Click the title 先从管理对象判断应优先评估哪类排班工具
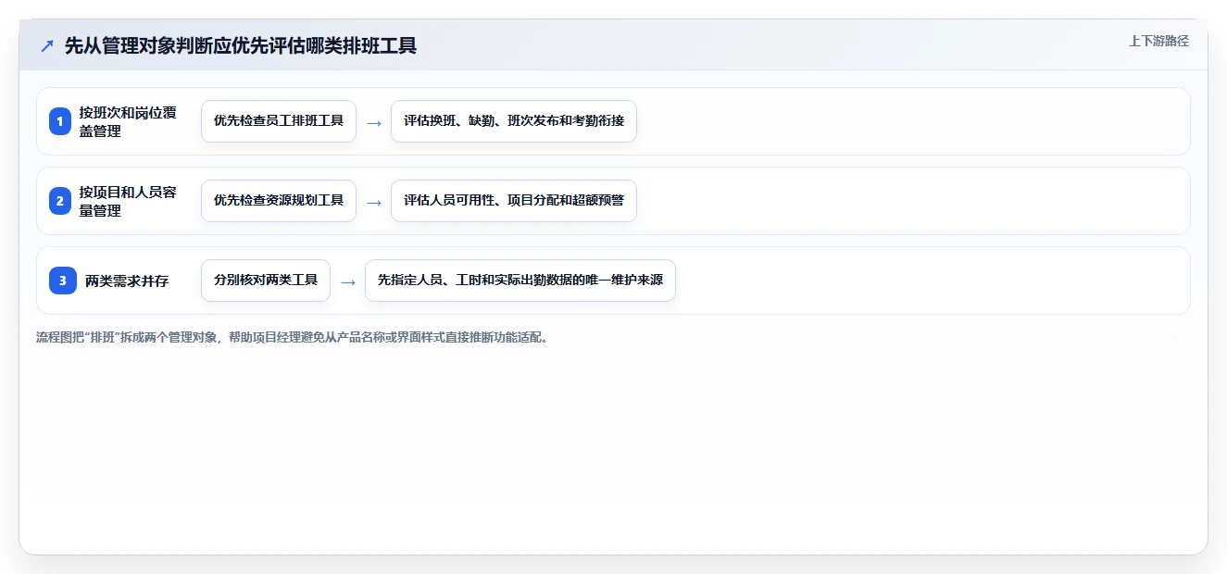 pos(241,45)
